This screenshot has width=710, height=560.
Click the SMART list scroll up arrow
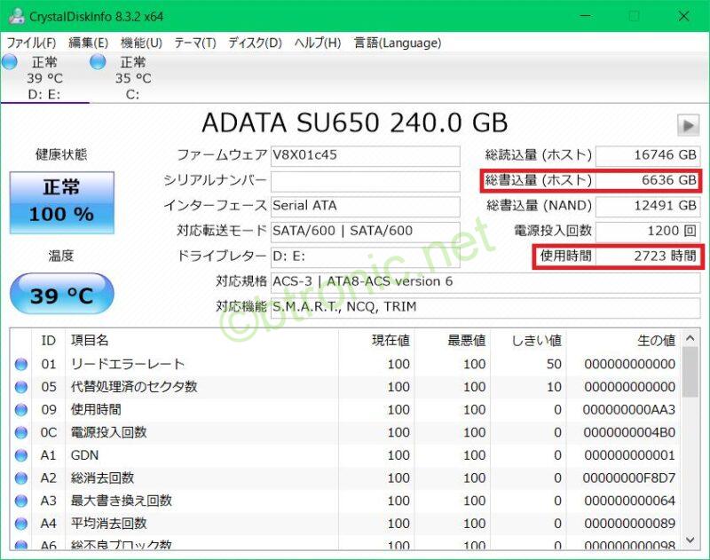[690, 338]
